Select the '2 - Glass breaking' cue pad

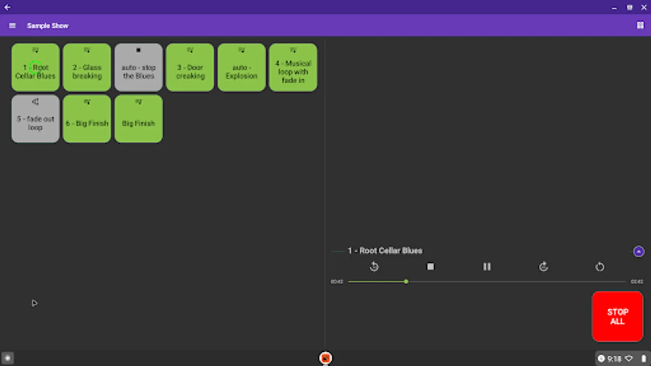tap(87, 67)
